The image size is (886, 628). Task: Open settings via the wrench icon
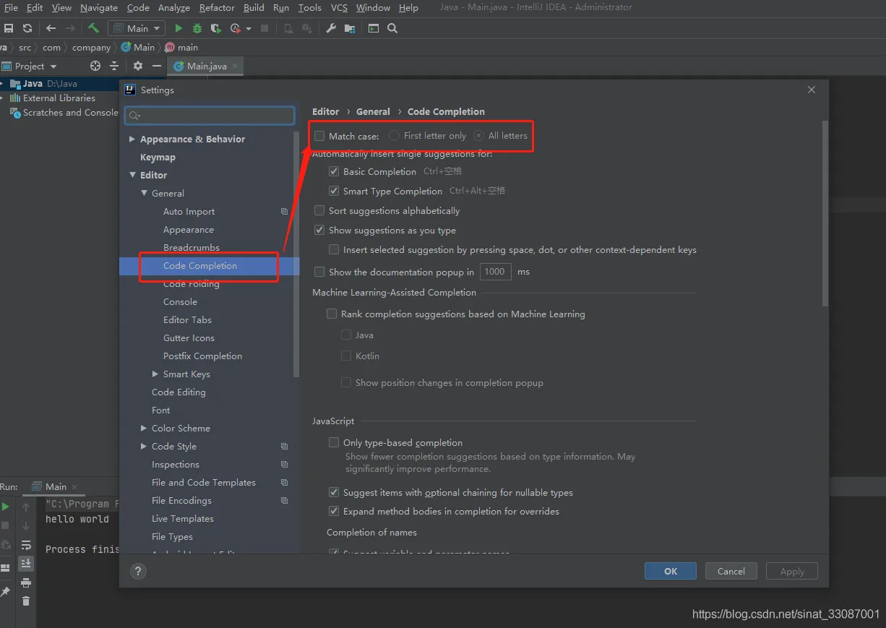[331, 28]
